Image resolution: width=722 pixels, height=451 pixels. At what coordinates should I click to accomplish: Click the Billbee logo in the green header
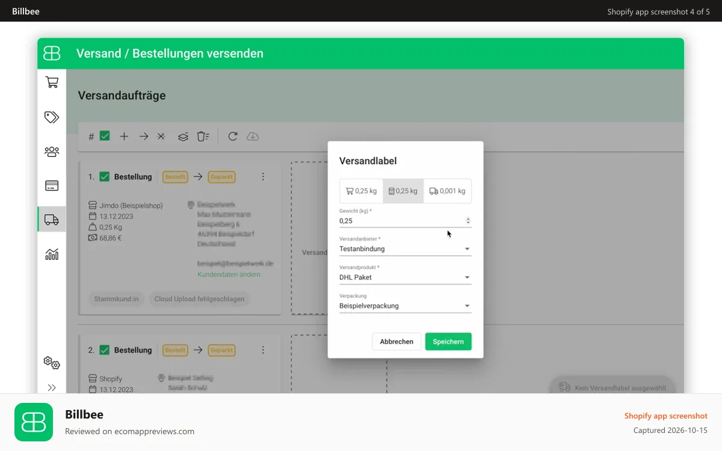pyautogui.click(x=52, y=53)
